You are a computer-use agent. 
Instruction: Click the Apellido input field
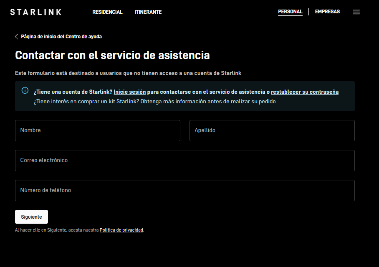tap(272, 130)
